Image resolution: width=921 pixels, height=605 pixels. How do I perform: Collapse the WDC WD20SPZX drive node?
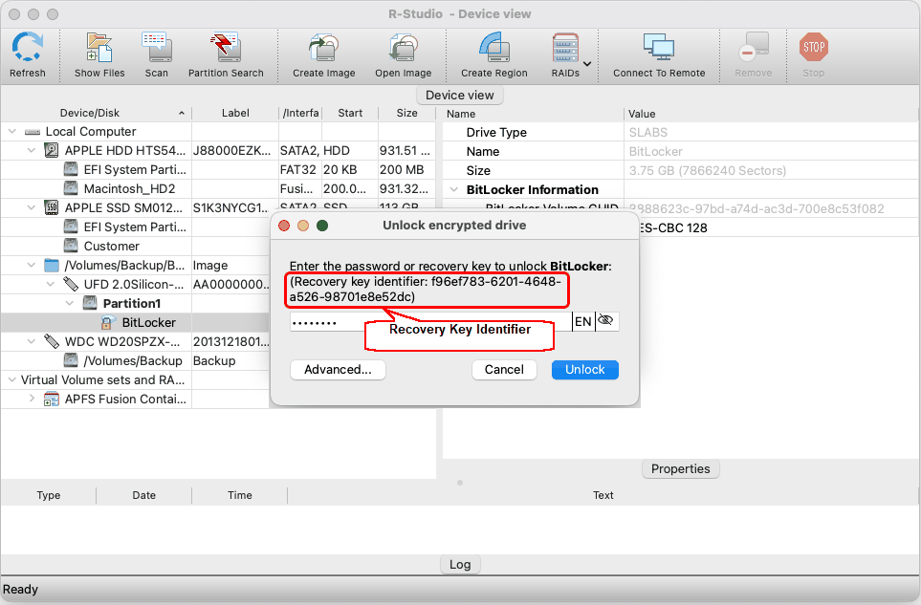[32, 341]
